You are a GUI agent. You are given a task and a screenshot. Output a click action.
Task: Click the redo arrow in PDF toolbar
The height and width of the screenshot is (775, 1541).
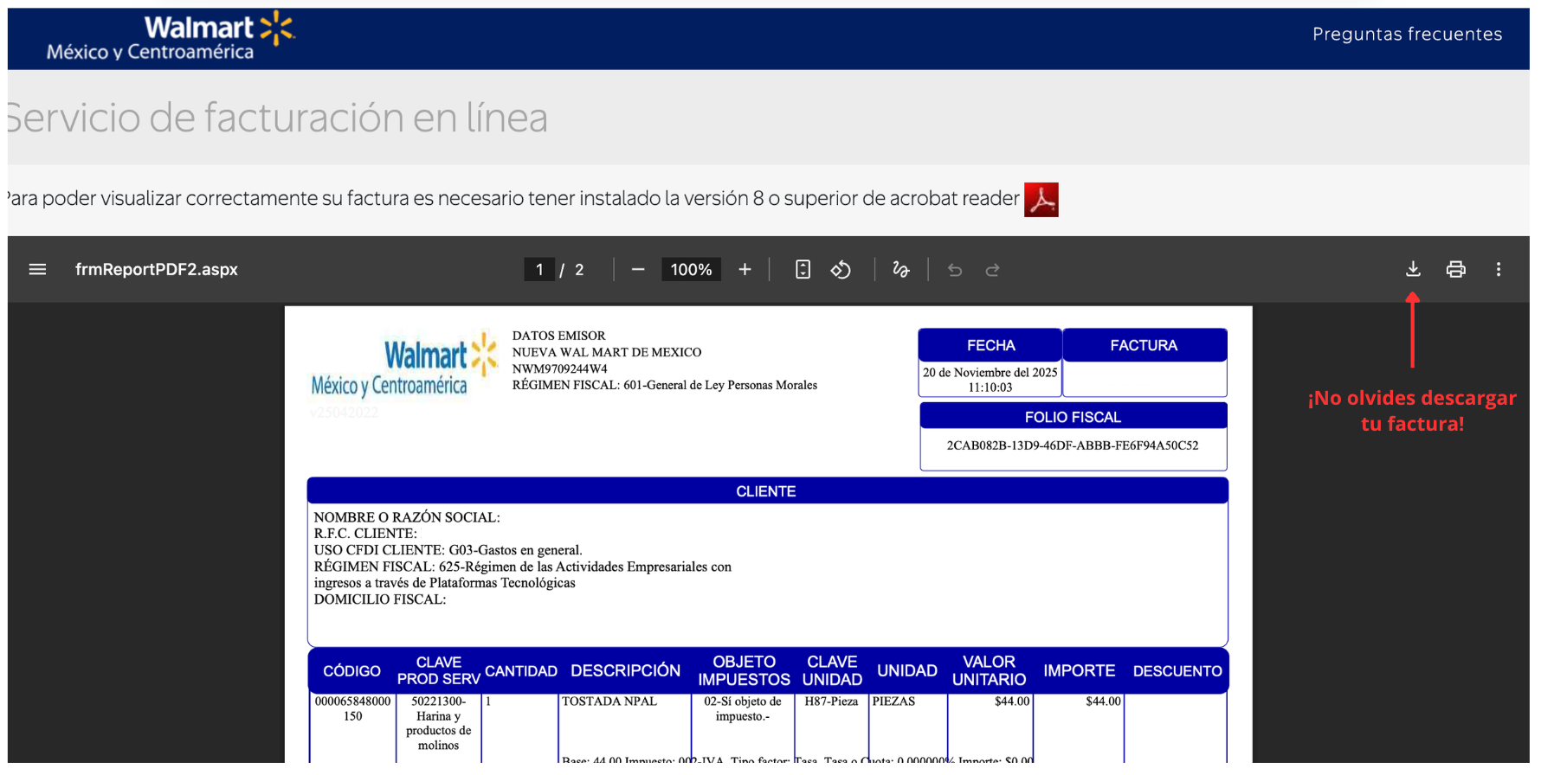coord(993,270)
